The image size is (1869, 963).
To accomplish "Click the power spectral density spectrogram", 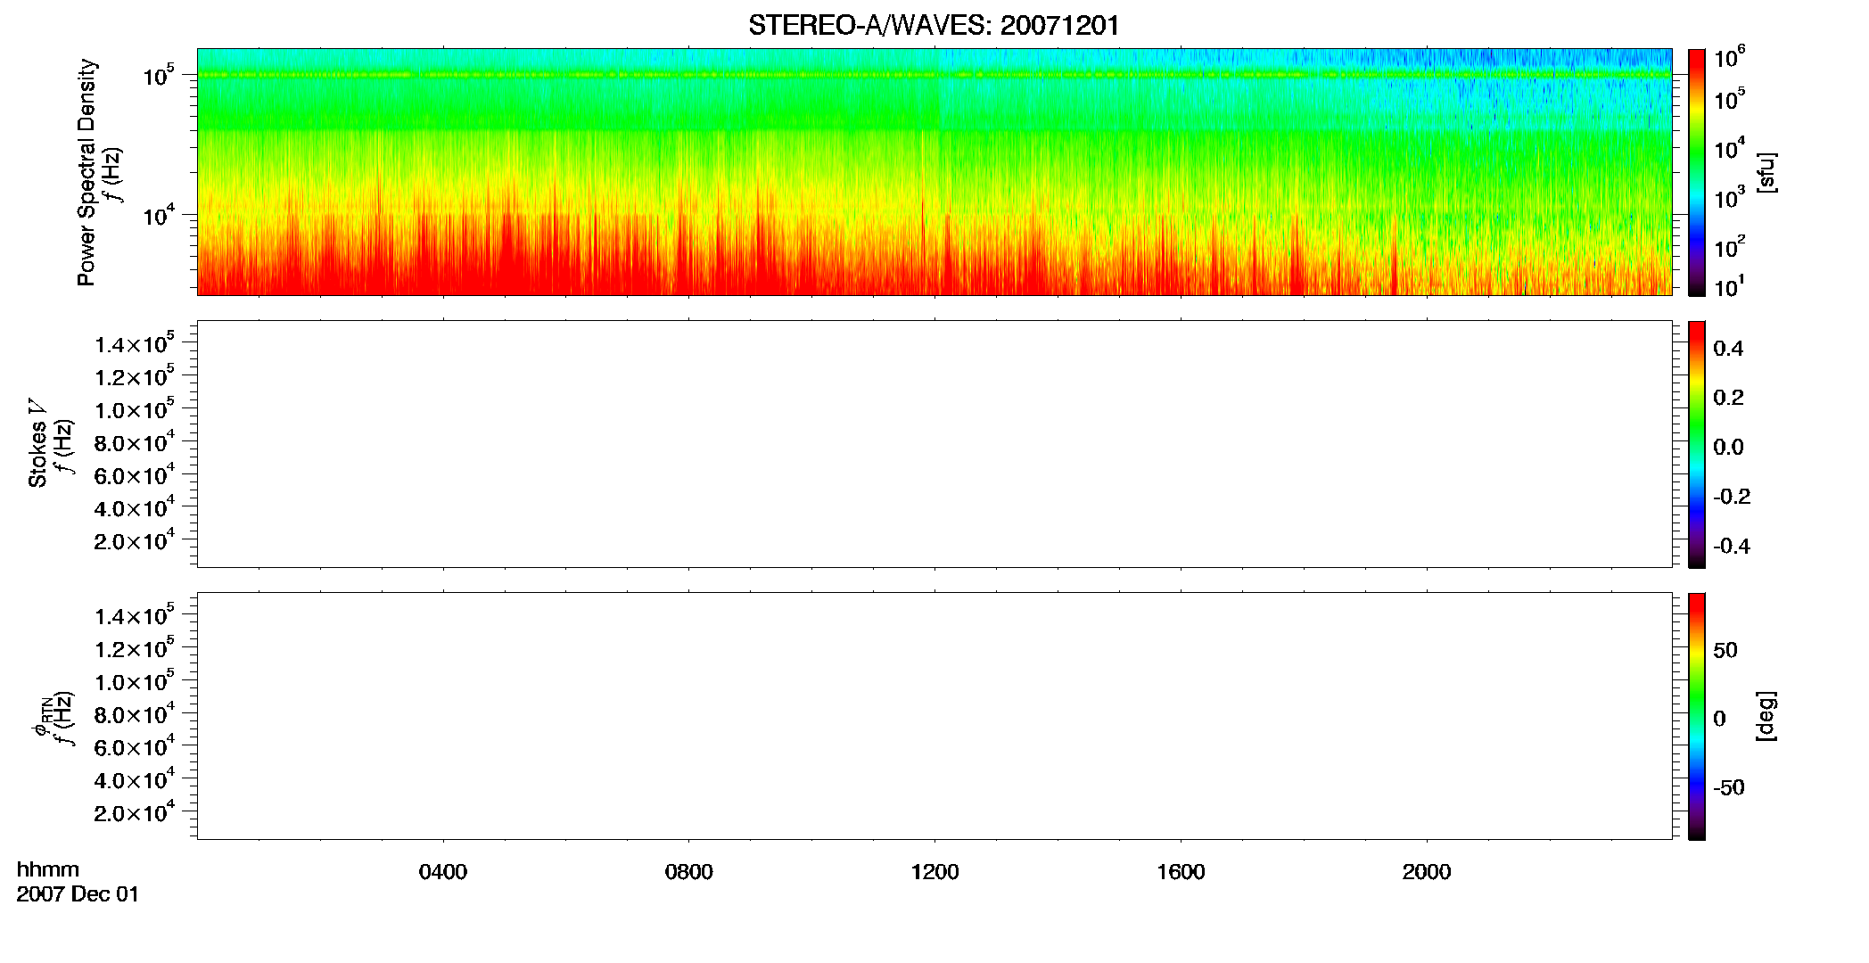I will coord(934,172).
